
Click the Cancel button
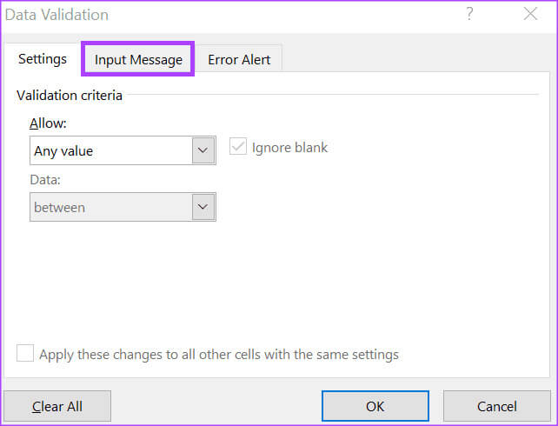coord(497,406)
